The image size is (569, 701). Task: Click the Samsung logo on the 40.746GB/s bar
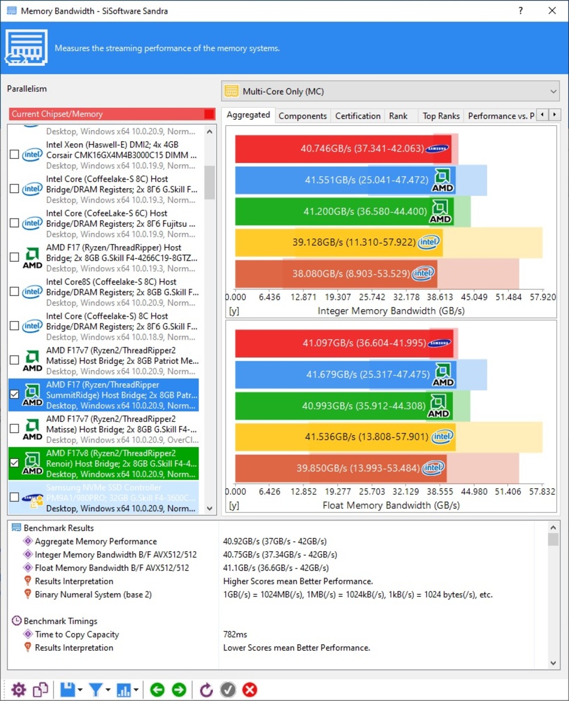[x=437, y=149]
